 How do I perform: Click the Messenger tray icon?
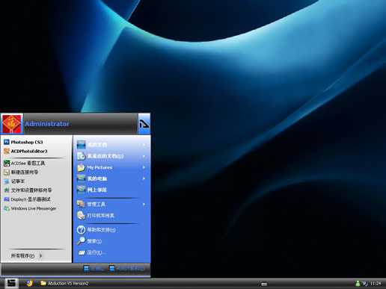358,283
